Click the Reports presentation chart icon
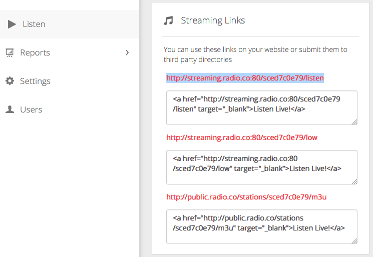Viewport: 373px width, 257px height. coord(10,52)
